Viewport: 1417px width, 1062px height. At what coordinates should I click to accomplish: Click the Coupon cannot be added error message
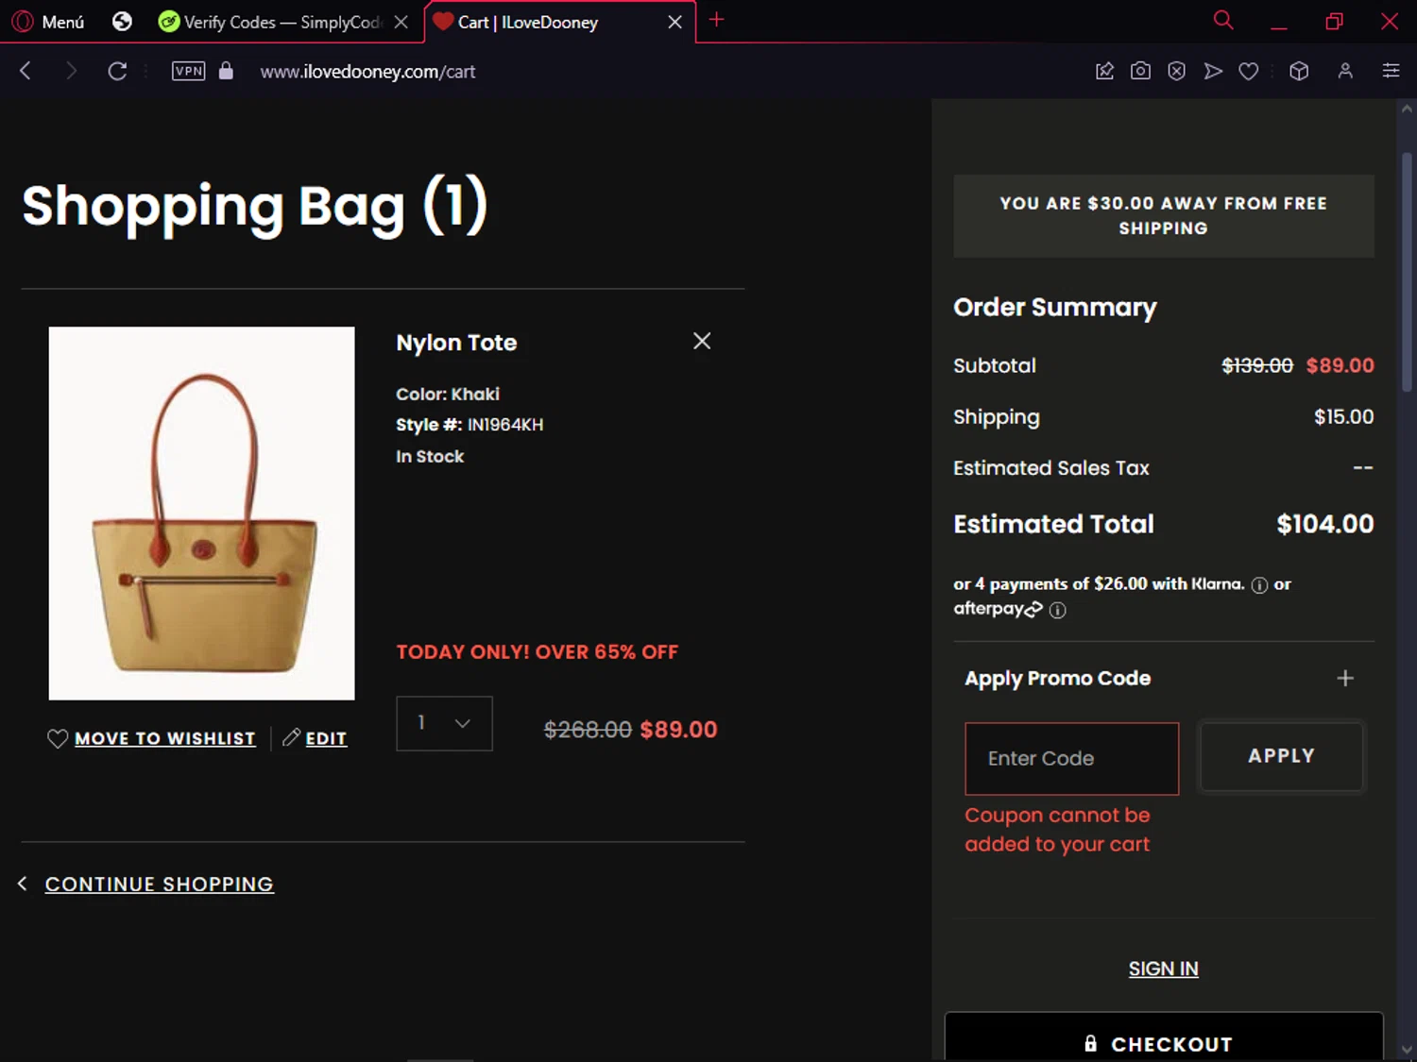tap(1058, 830)
